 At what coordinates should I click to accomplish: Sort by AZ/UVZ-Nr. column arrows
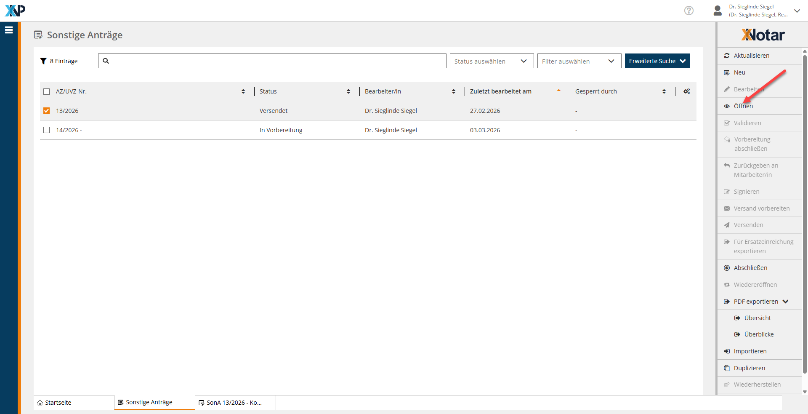click(243, 91)
